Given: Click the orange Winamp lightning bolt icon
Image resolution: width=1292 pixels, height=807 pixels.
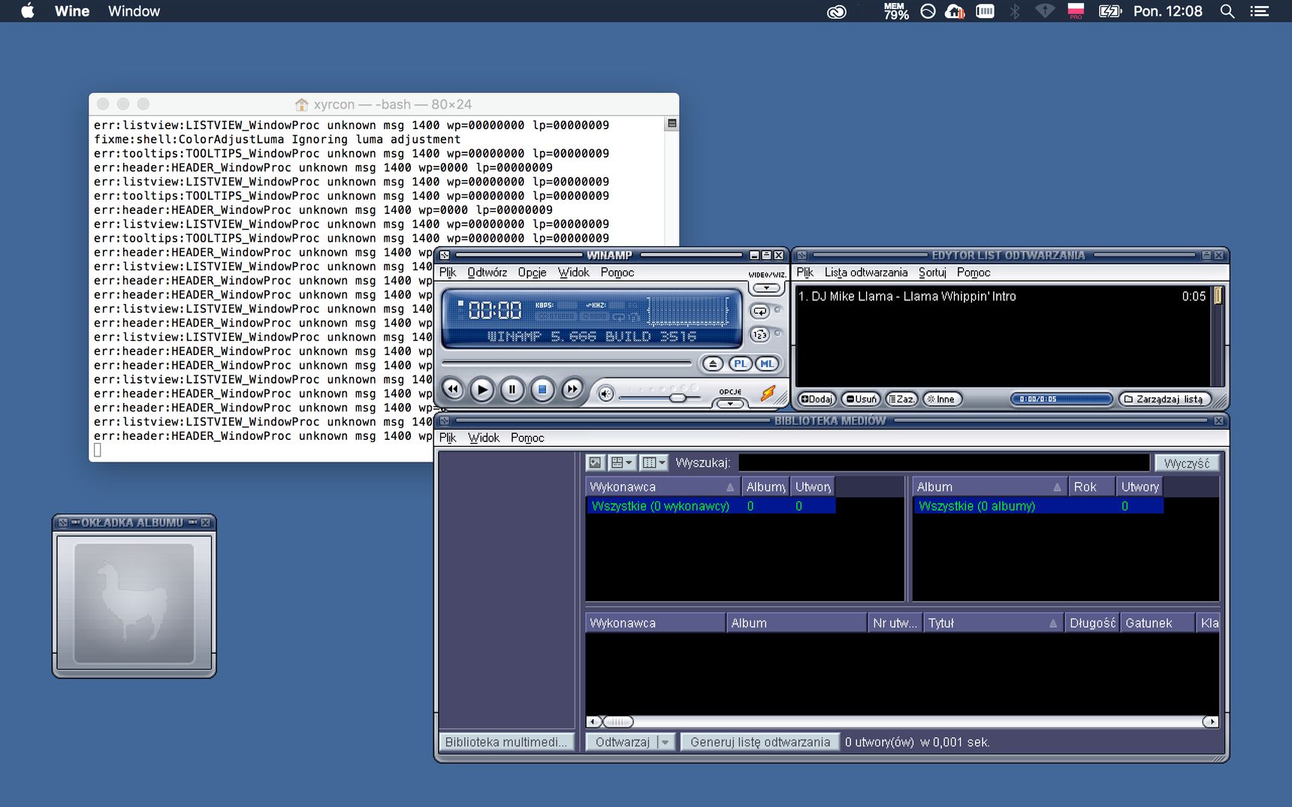Looking at the screenshot, I should tap(768, 393).
